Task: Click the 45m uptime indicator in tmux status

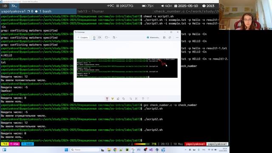Action: click(14, 144)
